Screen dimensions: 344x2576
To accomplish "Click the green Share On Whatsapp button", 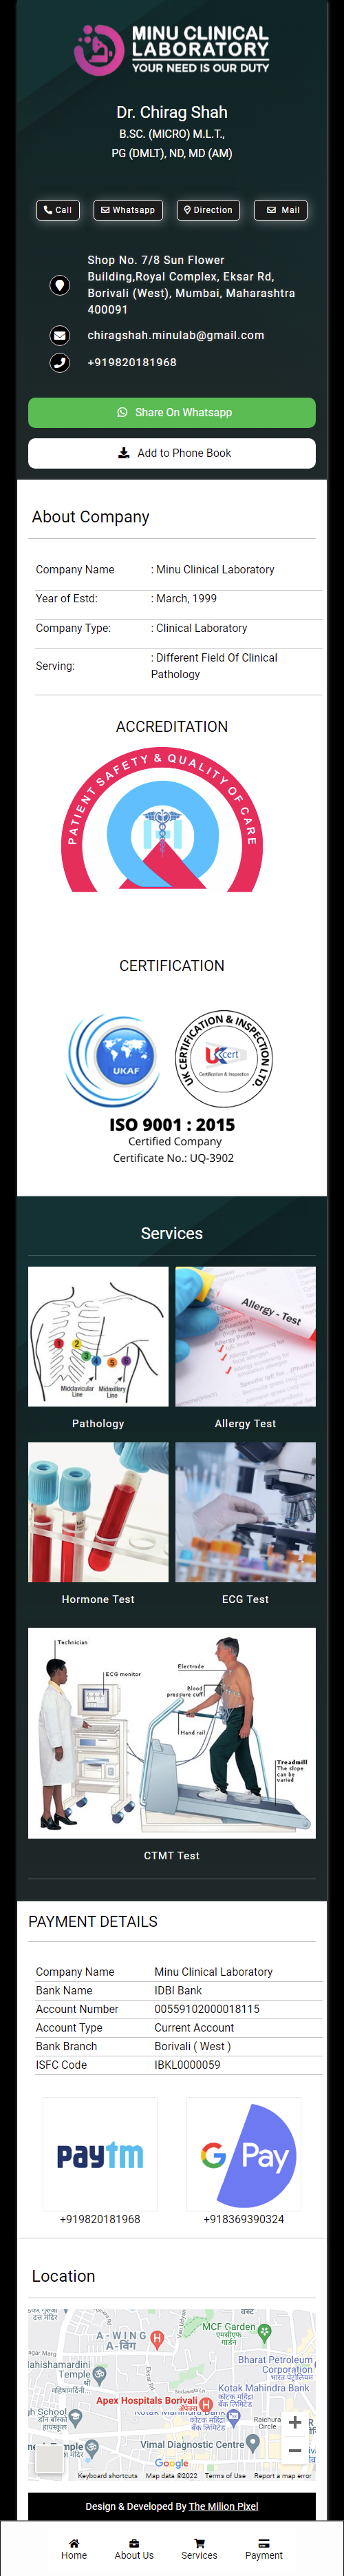I will [171, 412].
